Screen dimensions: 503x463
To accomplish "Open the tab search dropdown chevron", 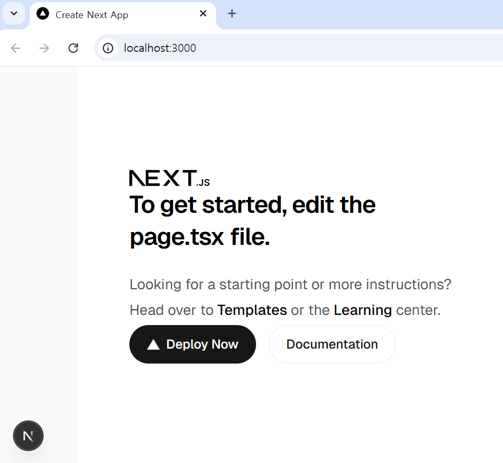I will (14, 13).
